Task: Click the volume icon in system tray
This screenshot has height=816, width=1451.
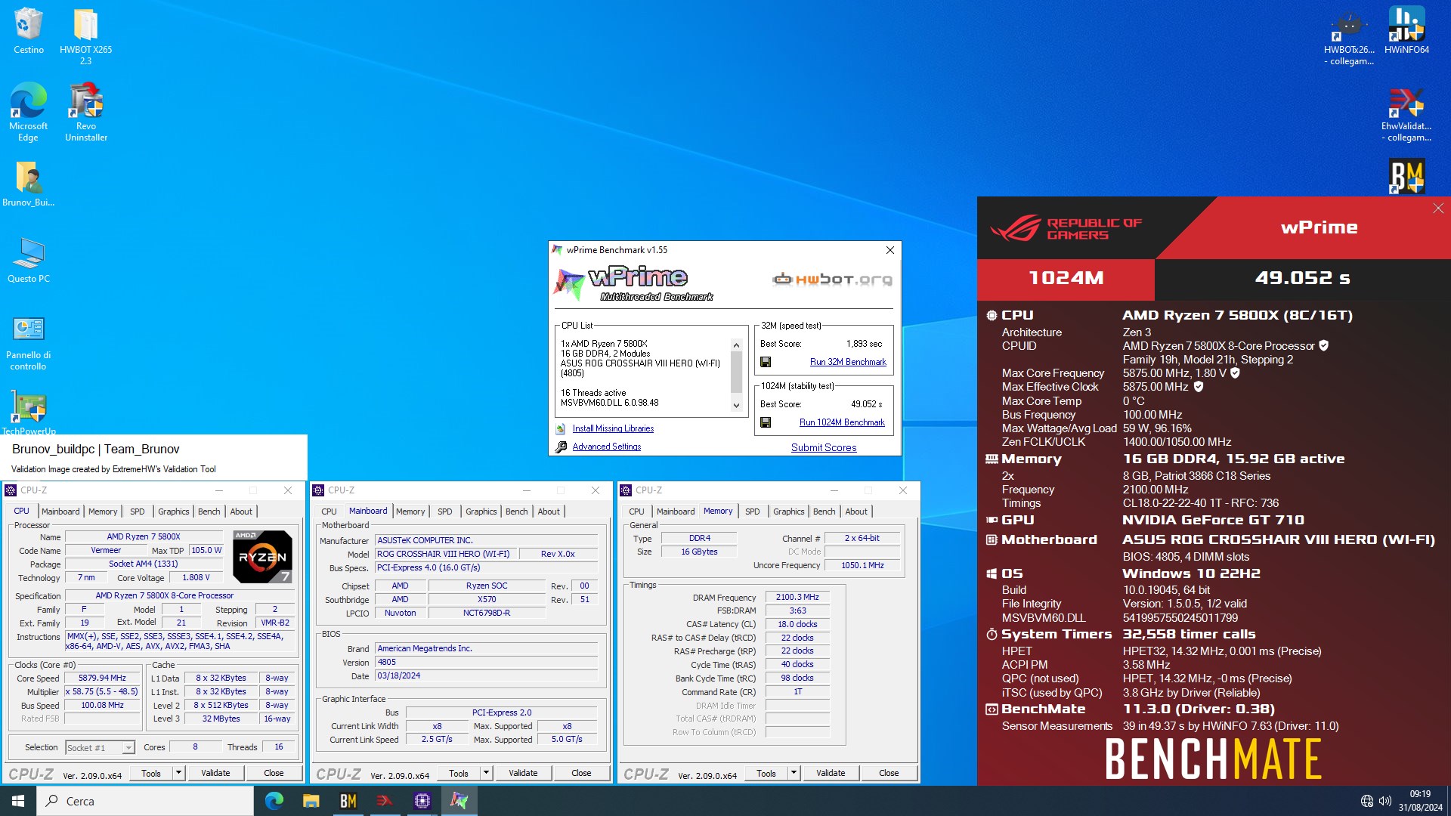Action: pos(1385,801)
